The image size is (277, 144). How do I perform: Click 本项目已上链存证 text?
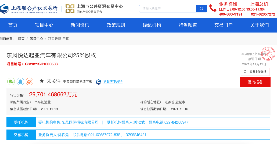tap(254, 54)
